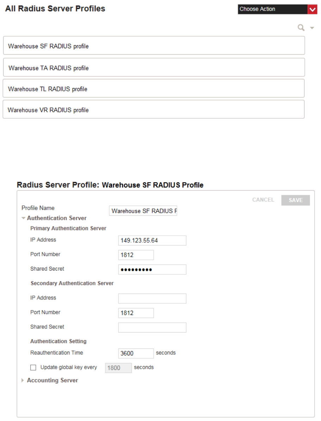Click secondary server Shared Secret field
The image size is (321, 421).
152,328
